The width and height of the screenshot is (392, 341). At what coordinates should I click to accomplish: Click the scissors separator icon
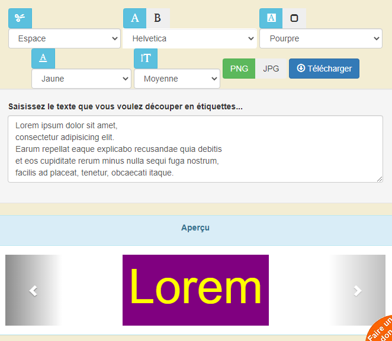20,18
